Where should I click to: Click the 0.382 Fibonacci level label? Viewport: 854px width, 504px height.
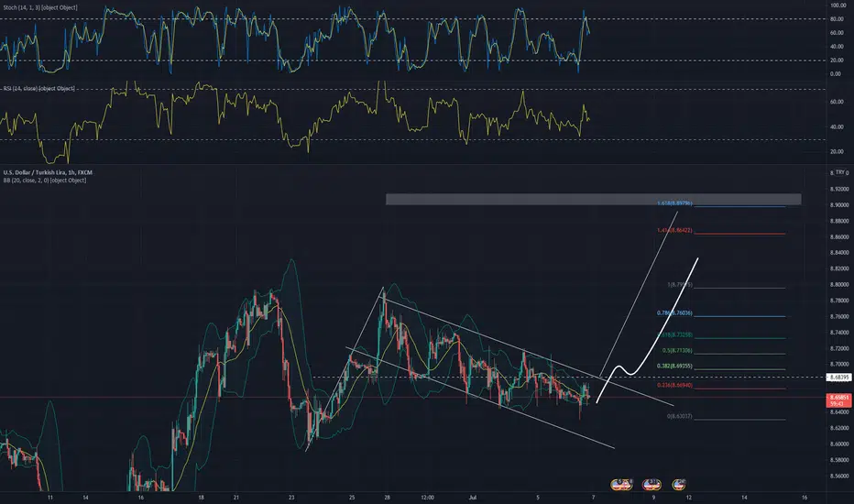click(674, 367)
